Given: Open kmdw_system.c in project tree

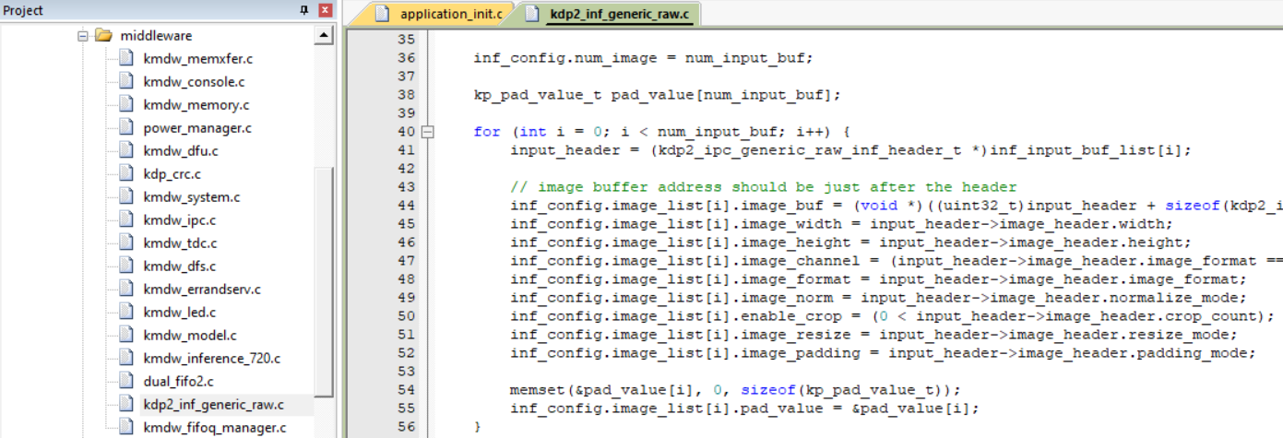Looking at the screenshot, I should click(192, 197).
